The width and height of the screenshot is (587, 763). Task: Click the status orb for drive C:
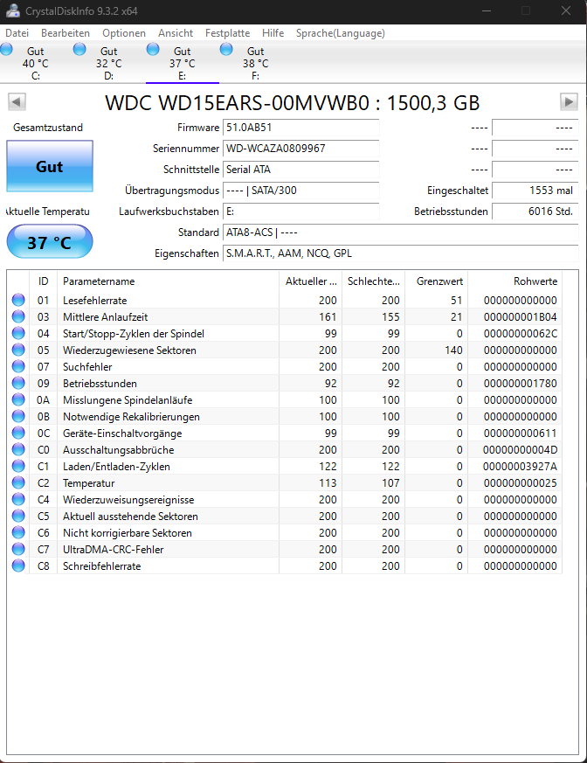pyautogui.click(x=6, y=50)
